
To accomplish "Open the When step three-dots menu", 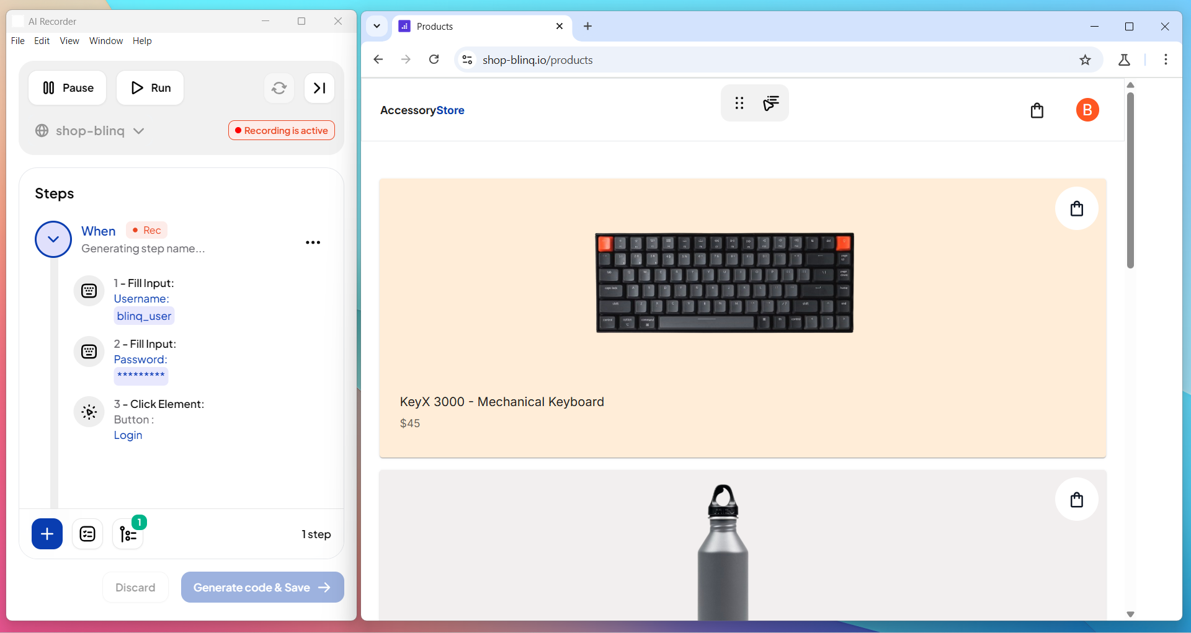I will [x=313, y=242].
